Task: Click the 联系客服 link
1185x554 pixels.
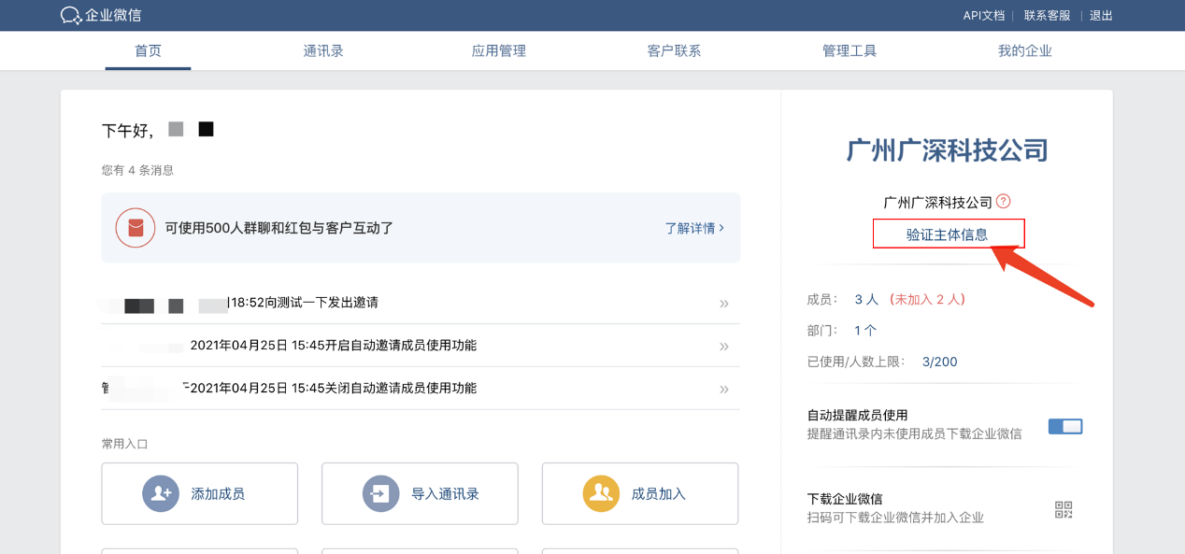Action: tap(1048, 16)
